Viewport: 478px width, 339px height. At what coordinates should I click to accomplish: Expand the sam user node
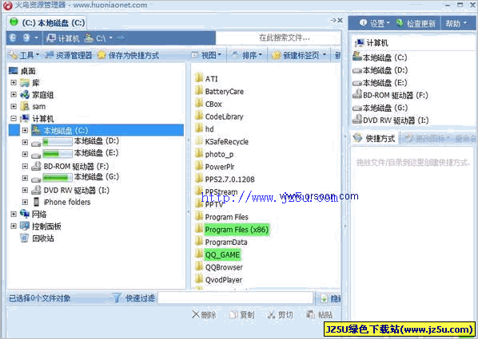click(x=14, y=107)
